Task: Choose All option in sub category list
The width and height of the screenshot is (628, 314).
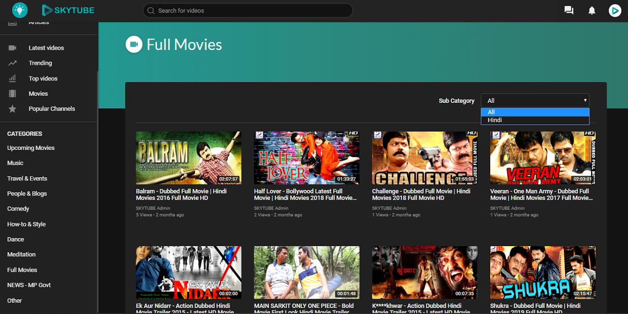Action: click(535, 112)
